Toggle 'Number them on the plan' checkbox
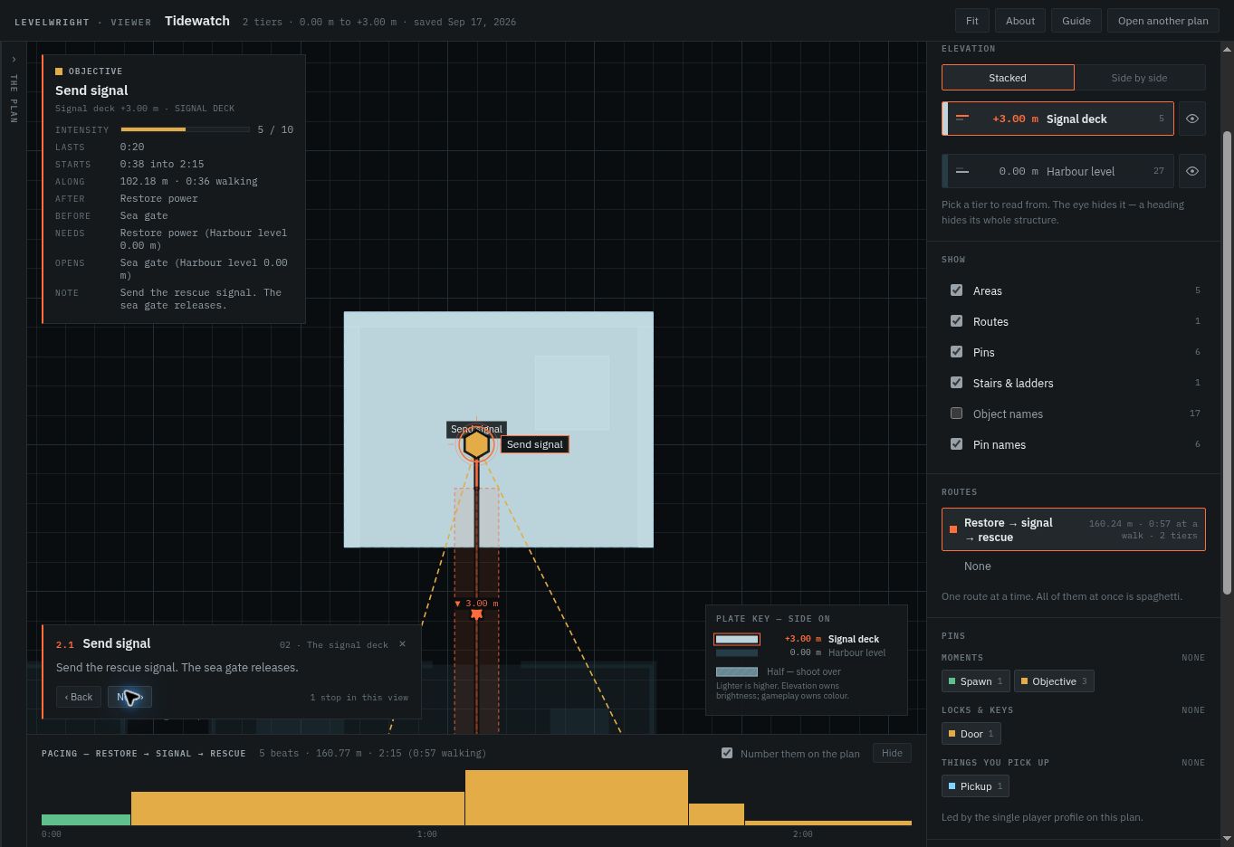 727,753
